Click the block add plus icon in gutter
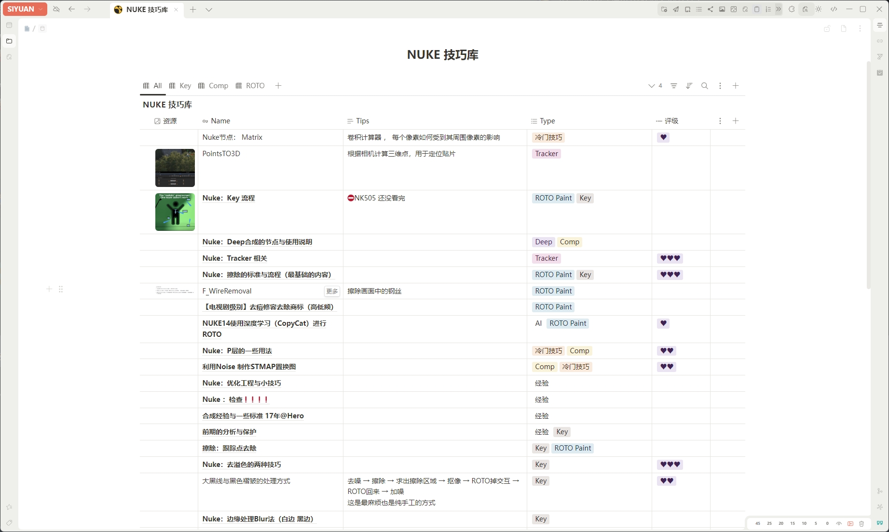Screen dimensions: 889x532 coord(49,289)
